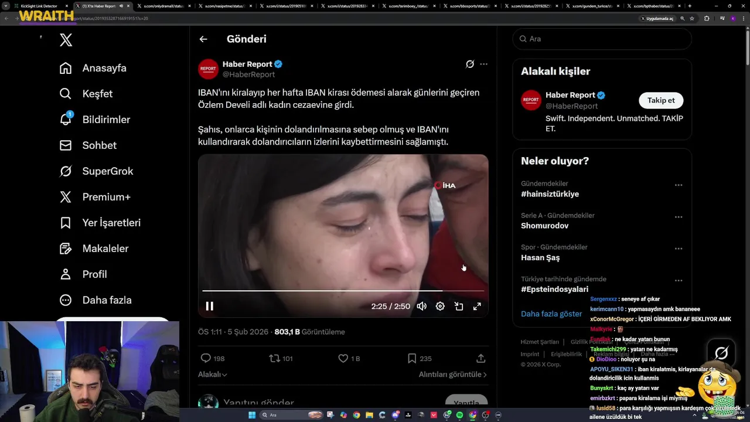This screenshot has height=422, width=750.
Task: Go to Anasayfa in the sidebar
Action: (93, 68)
